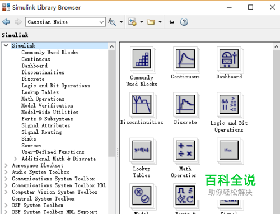Select Math Operations in the tree
Screen dimensions: 280x214
[43, 99]
